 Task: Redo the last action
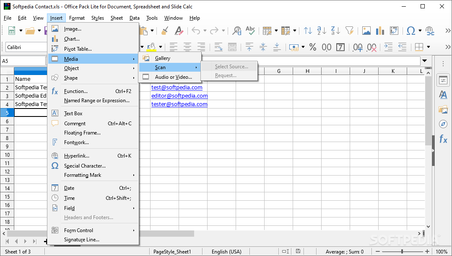click(214, 31)
